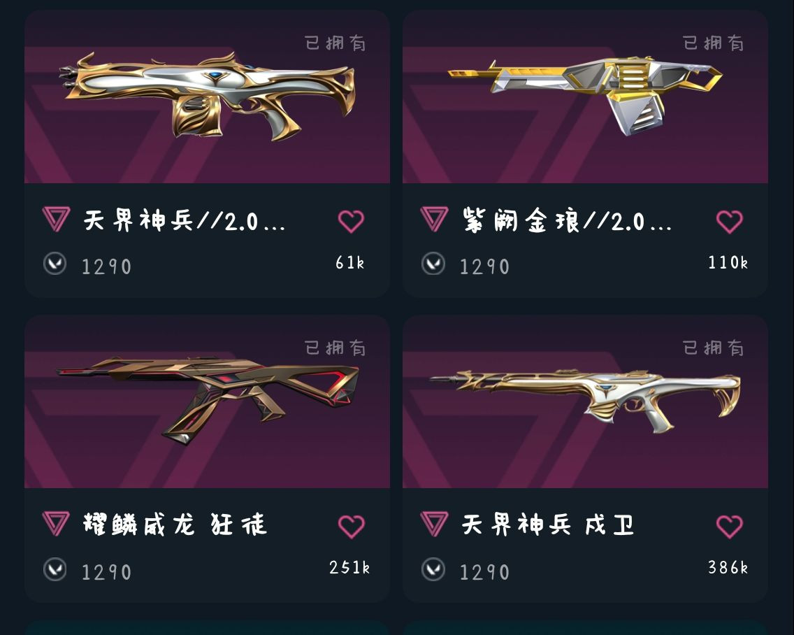The image size is (794, 635).
Task: Click the 386k like count
Action: pos(728,567)
